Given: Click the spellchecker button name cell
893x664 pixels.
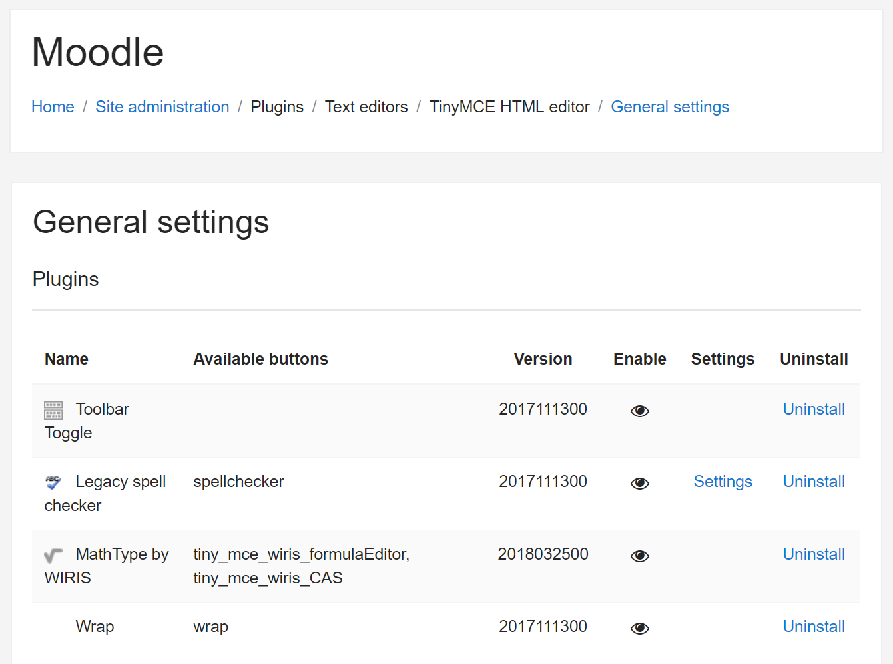Looking at the screenshot, I should click(238, 482).
